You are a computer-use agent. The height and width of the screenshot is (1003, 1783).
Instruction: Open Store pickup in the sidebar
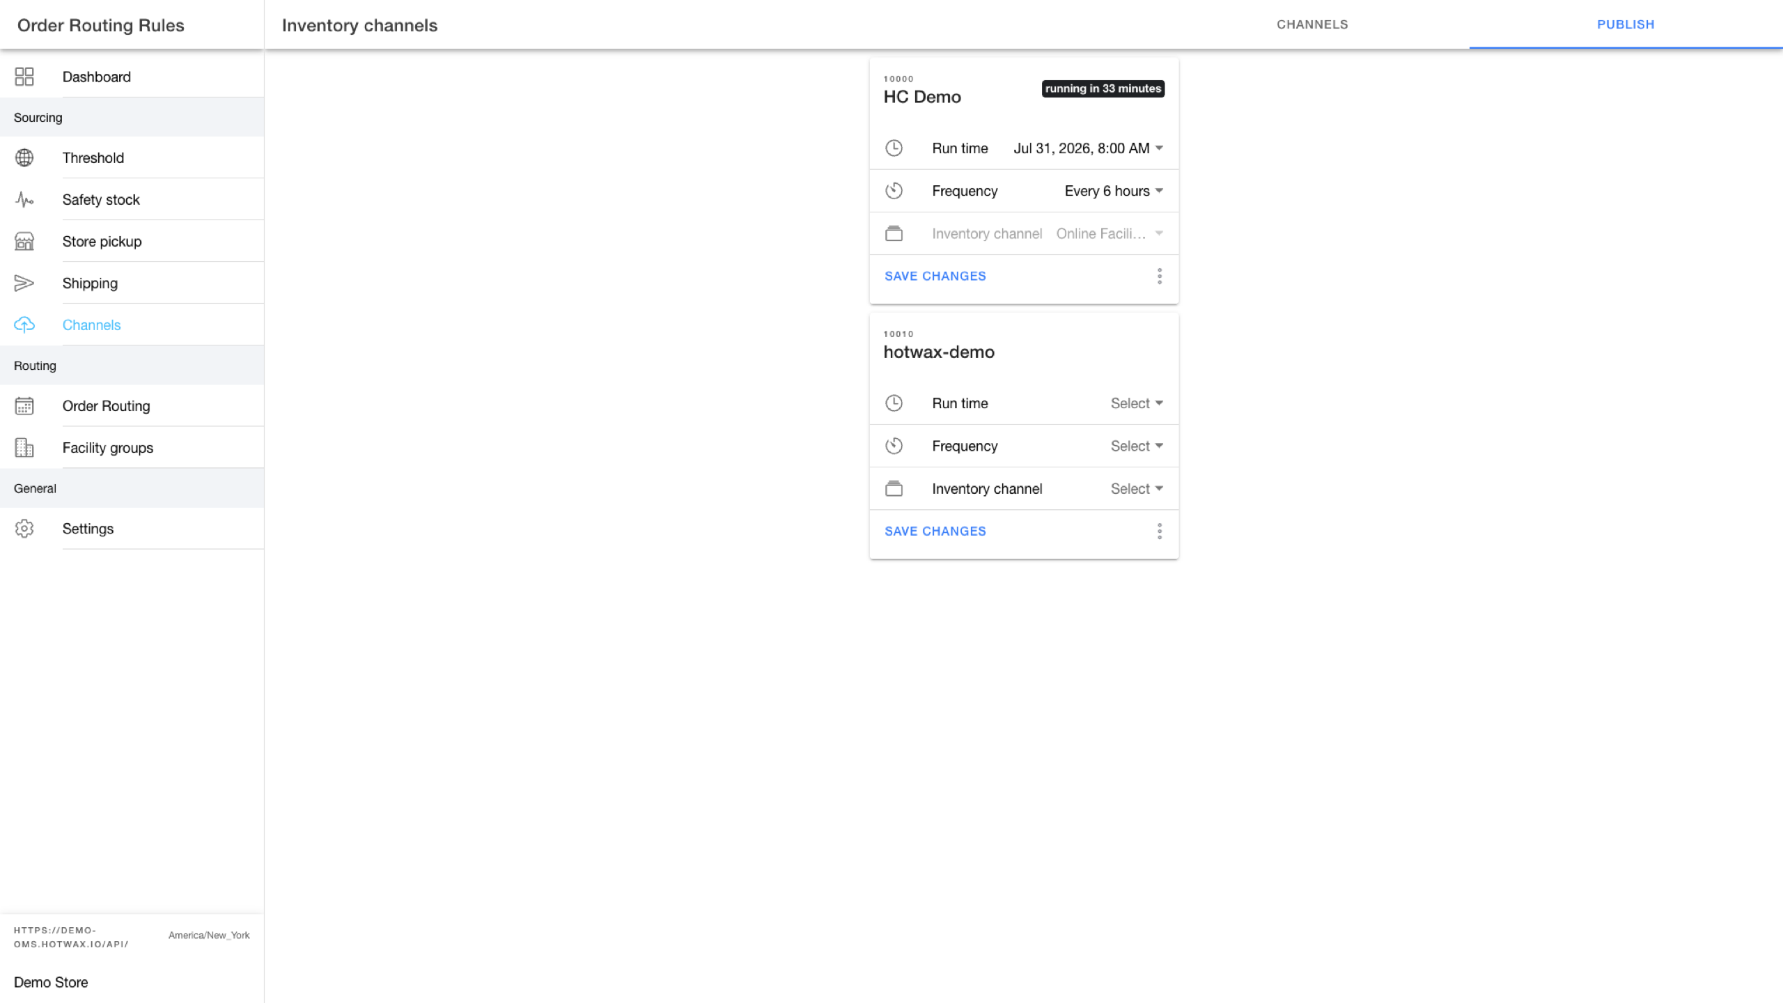[132, 241]
